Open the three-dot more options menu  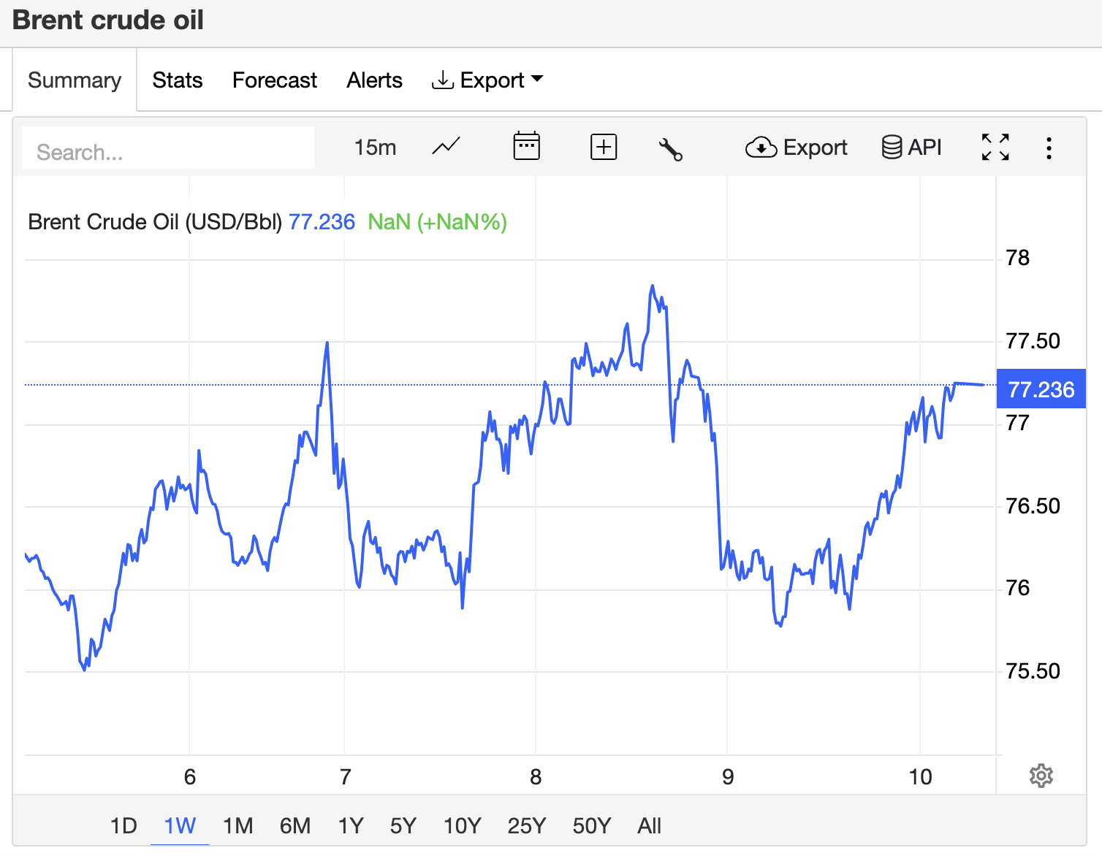[x=1049, y=148]
